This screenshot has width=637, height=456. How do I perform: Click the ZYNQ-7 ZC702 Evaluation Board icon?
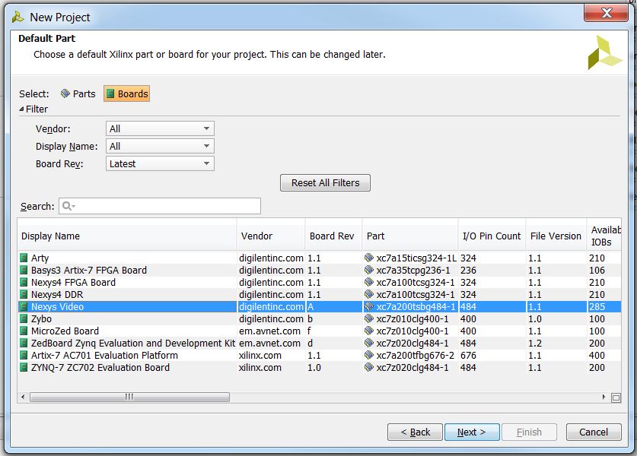[24, 368]
